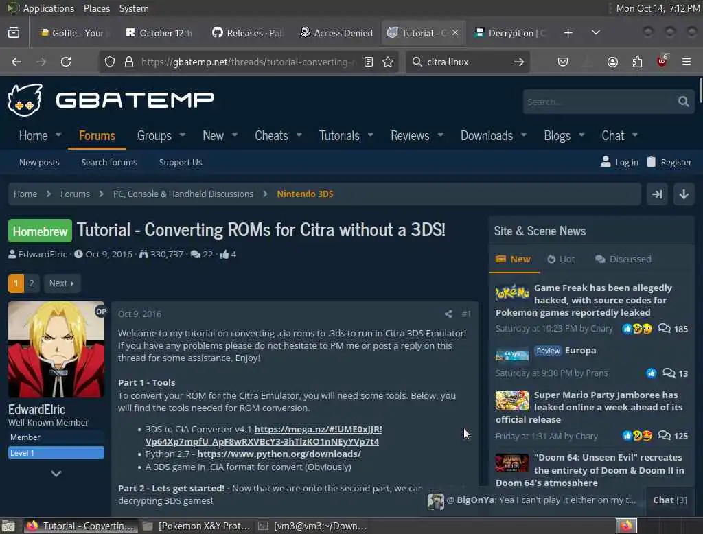Open Firefox recent browsing view icon

click(14, 33)
